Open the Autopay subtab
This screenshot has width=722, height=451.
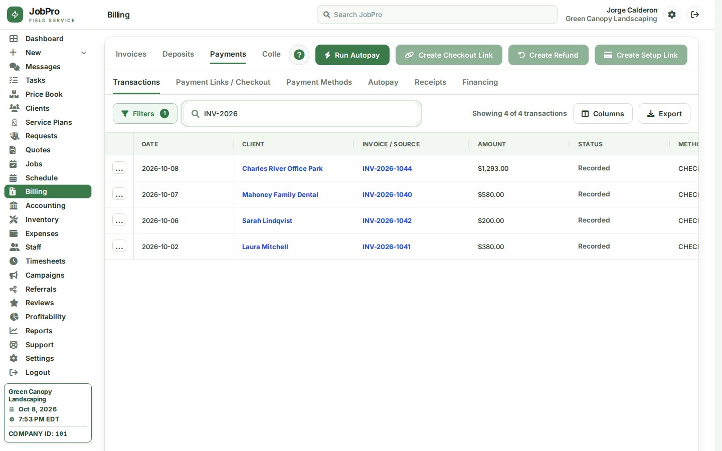pyautogui.click(x=383, y=82)
